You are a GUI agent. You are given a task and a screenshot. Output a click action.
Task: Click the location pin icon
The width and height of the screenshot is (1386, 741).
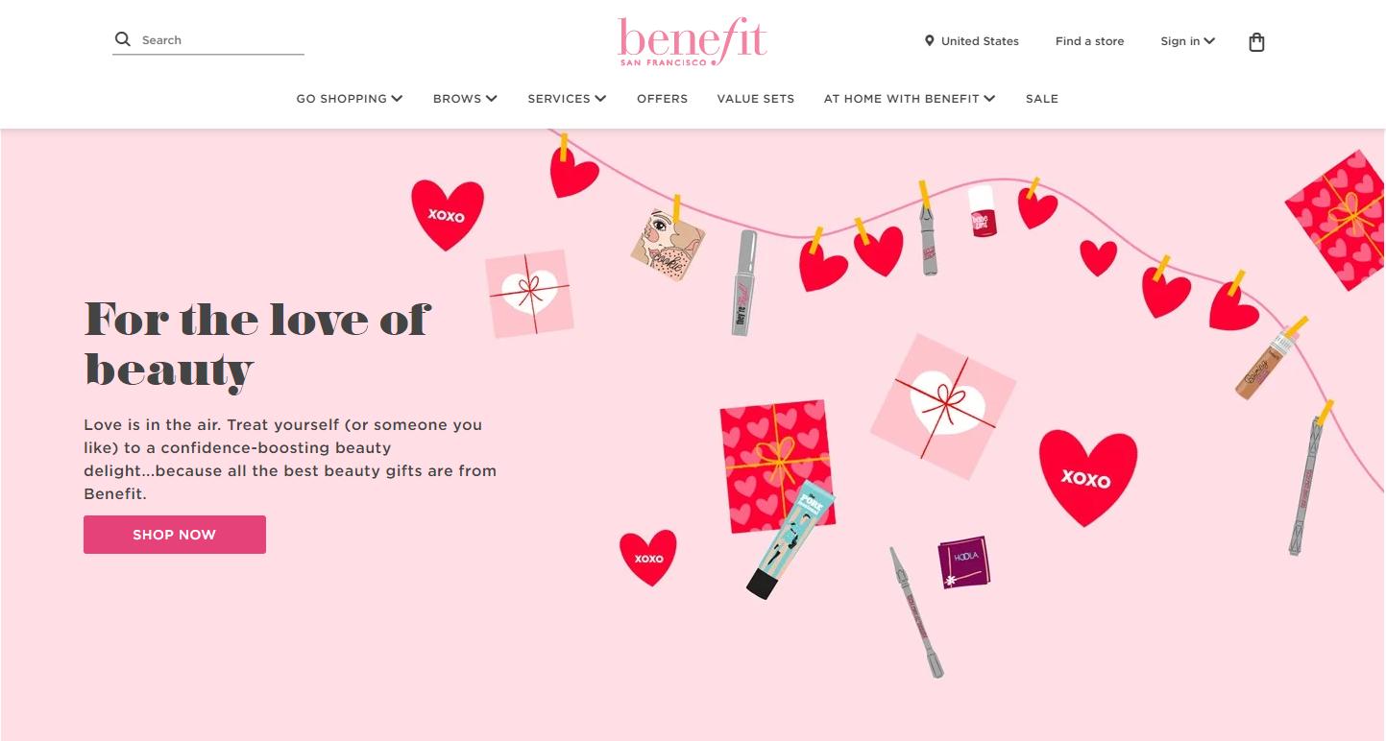pyautogui.click(x=929, y=40)
